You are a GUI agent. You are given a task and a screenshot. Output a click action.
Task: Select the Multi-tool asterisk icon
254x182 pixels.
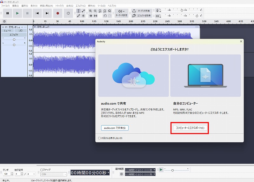(x=83, y=16)
